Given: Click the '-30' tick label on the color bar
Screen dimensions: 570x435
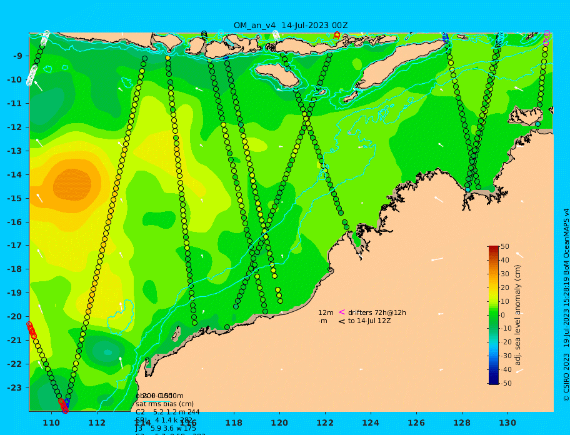Looking at the screenshot, I should (506, 356).
